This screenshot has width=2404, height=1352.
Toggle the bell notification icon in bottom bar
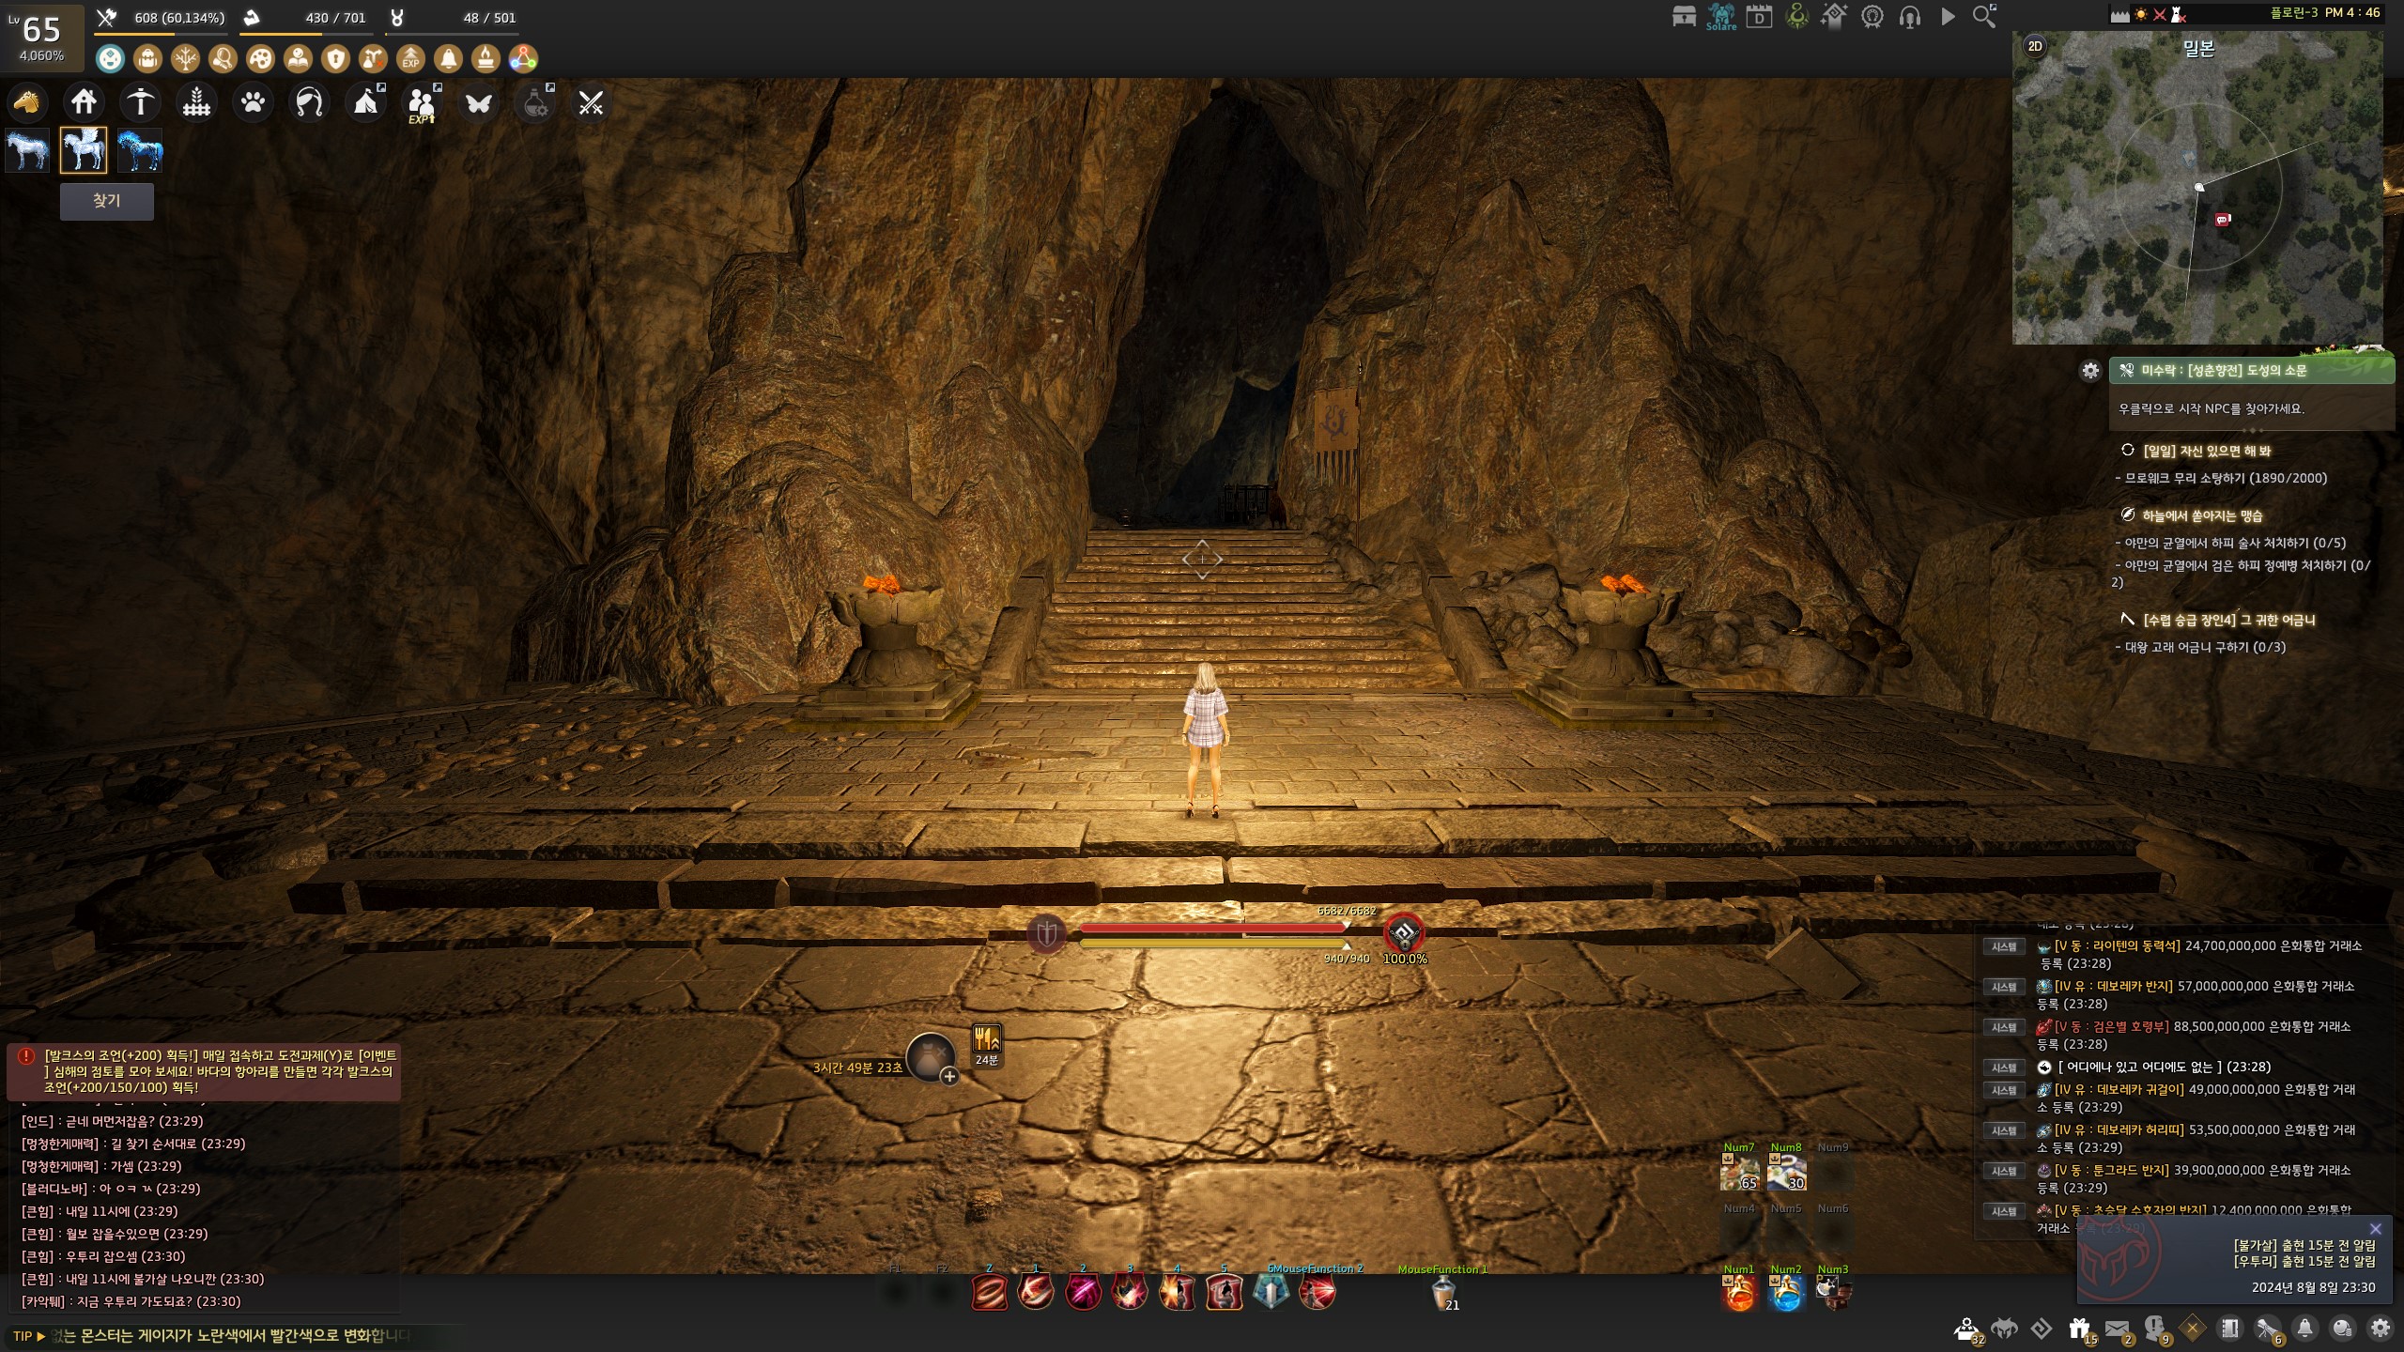tap(2304, 1329)
